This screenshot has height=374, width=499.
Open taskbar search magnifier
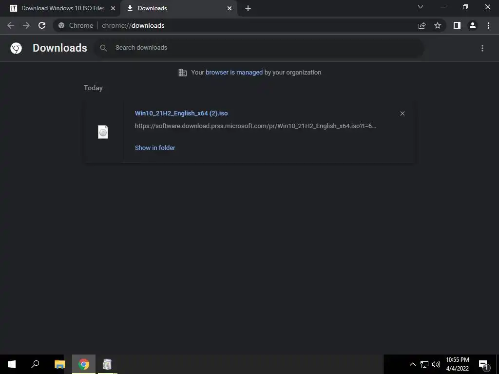35,364
